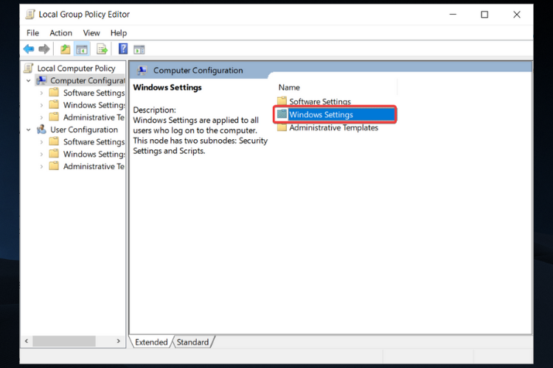The width and height of the screenshot is (553, 368).
Task: Select User Configuration in the tree
Action: pyautogui.click(x=84, y=130)
